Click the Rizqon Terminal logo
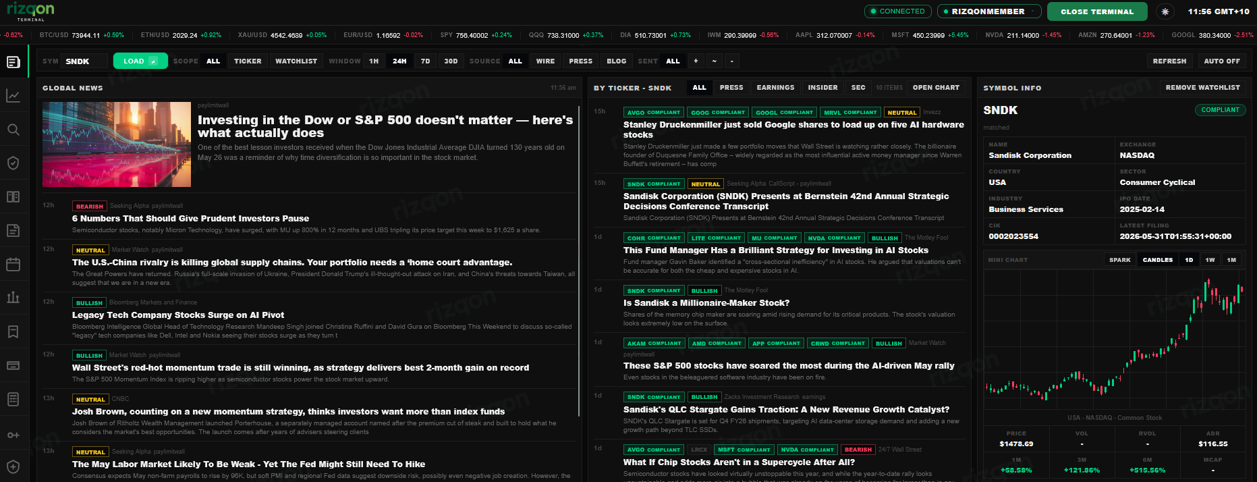 click(x=30, y=11)
